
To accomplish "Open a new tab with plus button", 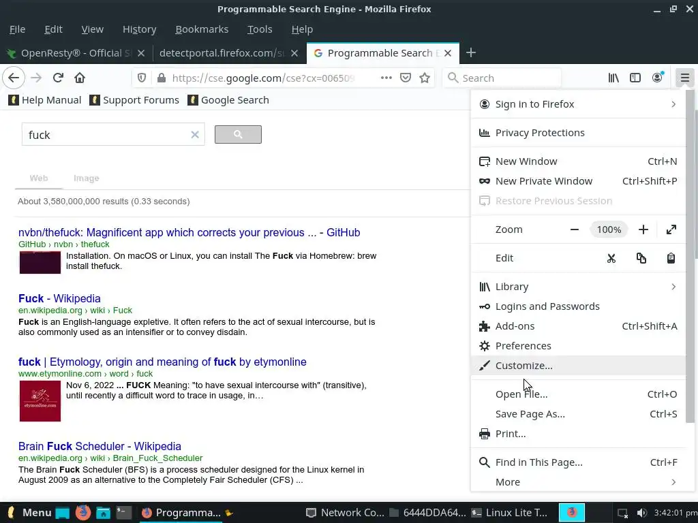I will pos(470,53).
